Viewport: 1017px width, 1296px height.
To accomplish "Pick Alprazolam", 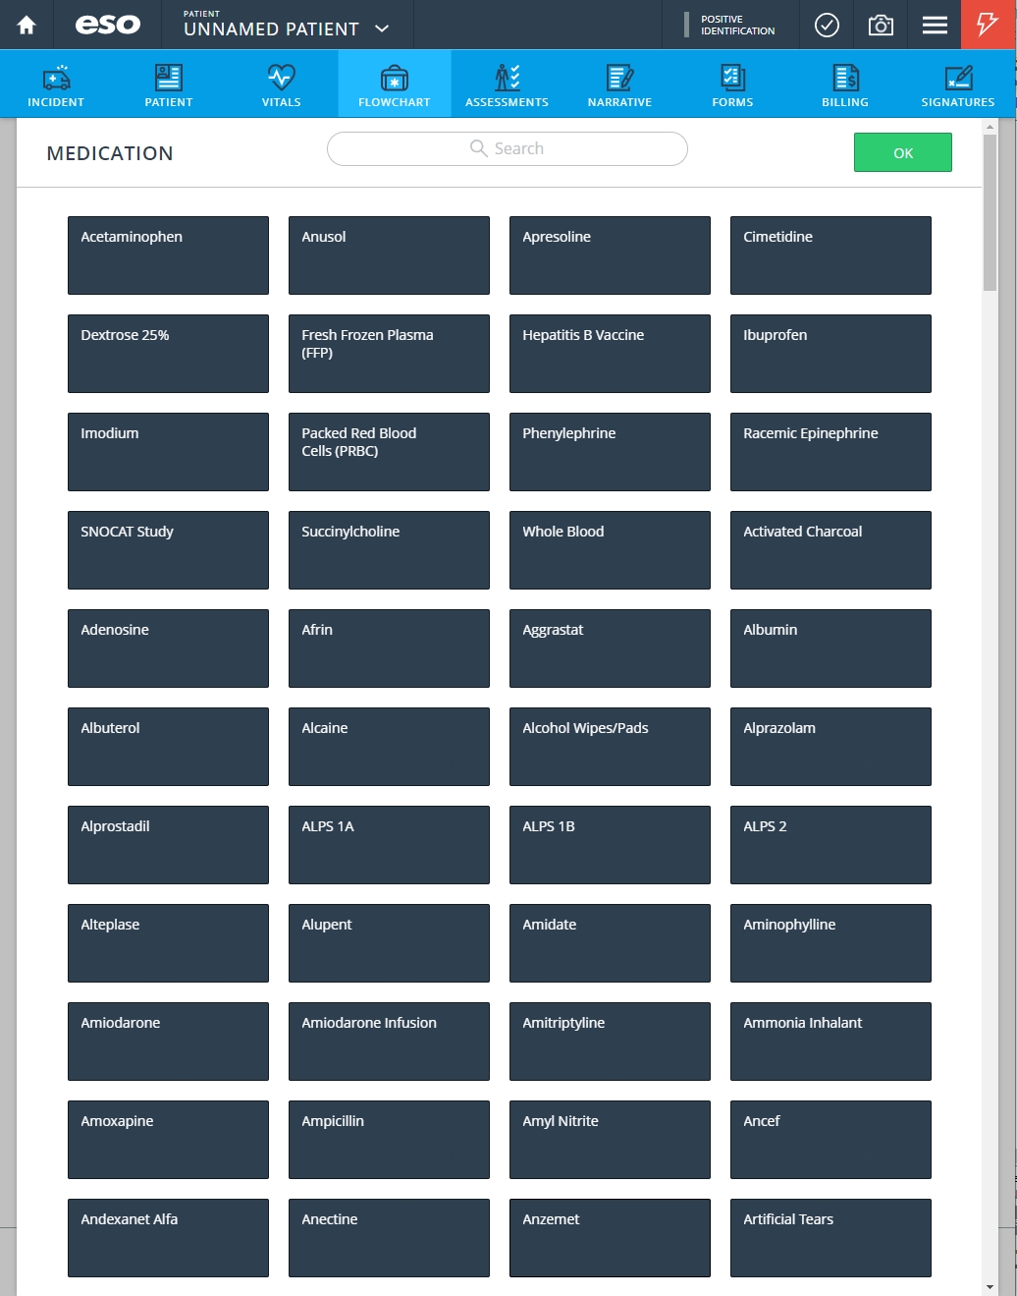I will [x=830, y=747].
